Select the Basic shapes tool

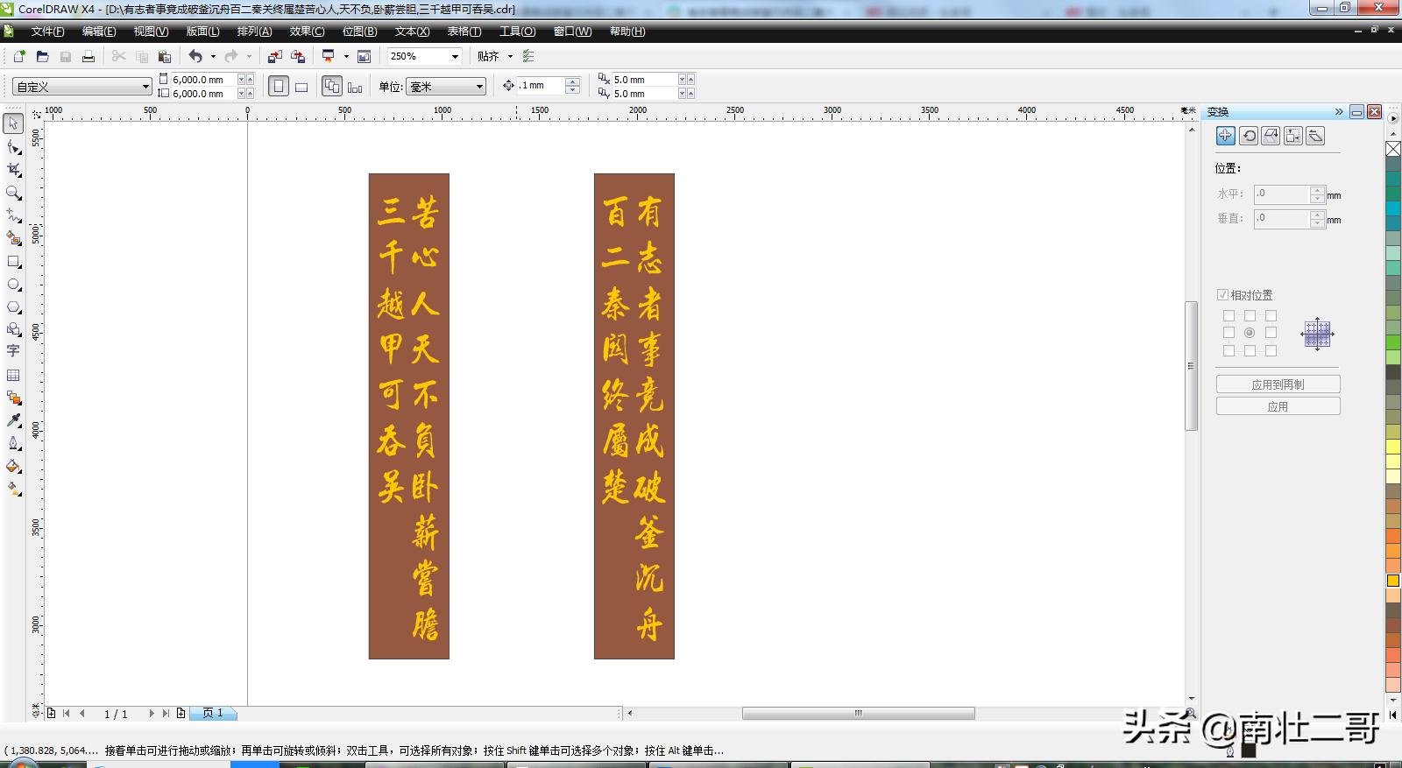(13, 329)
